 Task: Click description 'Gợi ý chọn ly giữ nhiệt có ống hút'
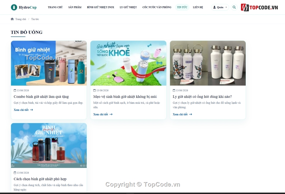tap(207, 105)
